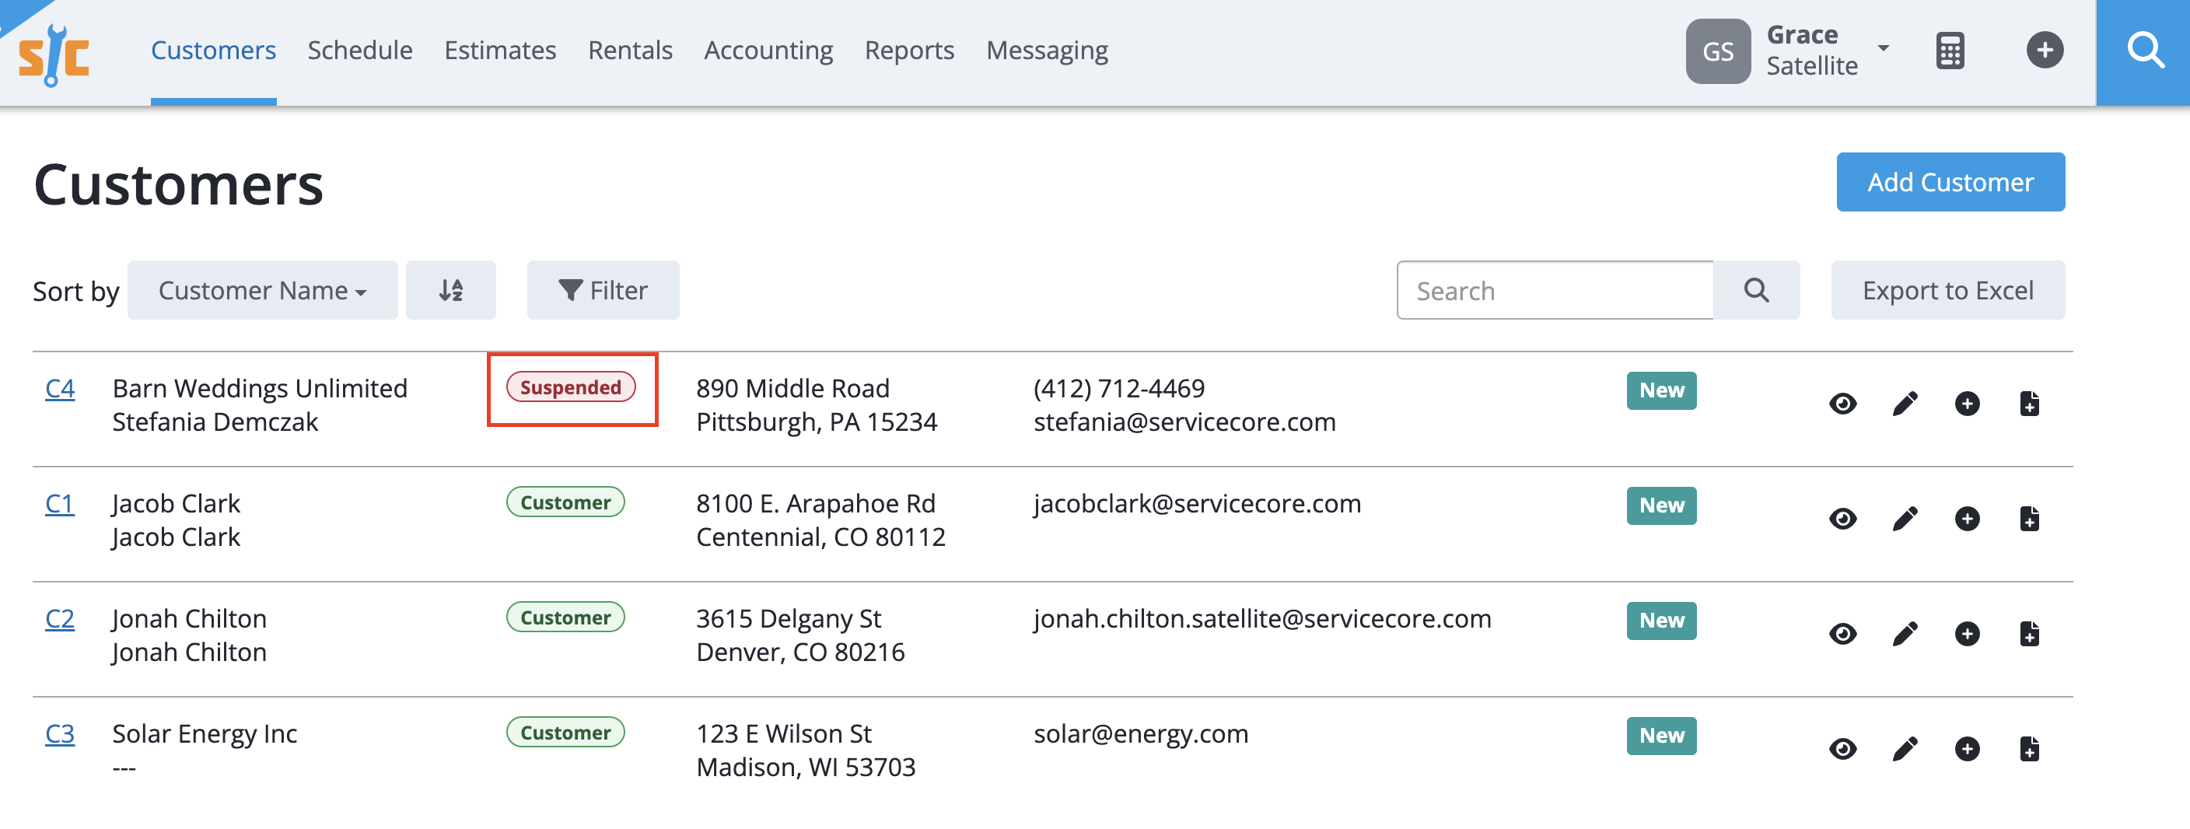Switch to the Estimates tab
This screenshot has width=2190, height=829.
click(500, 51)
